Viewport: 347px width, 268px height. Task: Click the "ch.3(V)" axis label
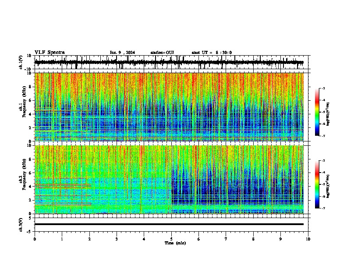click(21, 225)
